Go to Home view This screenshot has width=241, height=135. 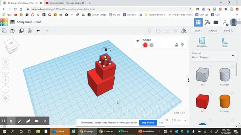(6, 61)
